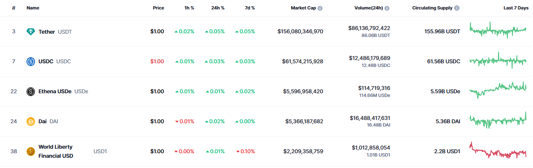Screen dimensions: 533x168
Task: Open Dai's 7-day sparkline chart
Action: [498, 120]
